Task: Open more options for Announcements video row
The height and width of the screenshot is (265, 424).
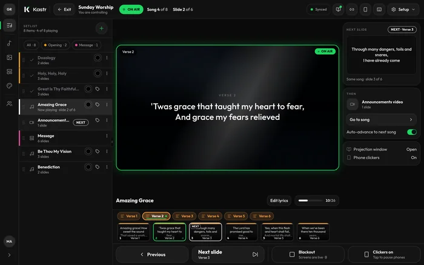Action: click(107, 120)
